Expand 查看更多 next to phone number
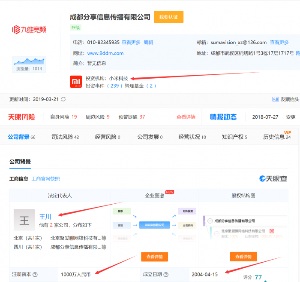This screenshot has width=300, height=282. pyautogui.click(x=131, y=42)
